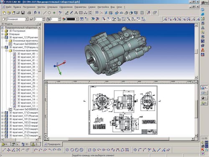209x157 pixels.
Task: Open the Операции menu
Action: tap(52, 7)
